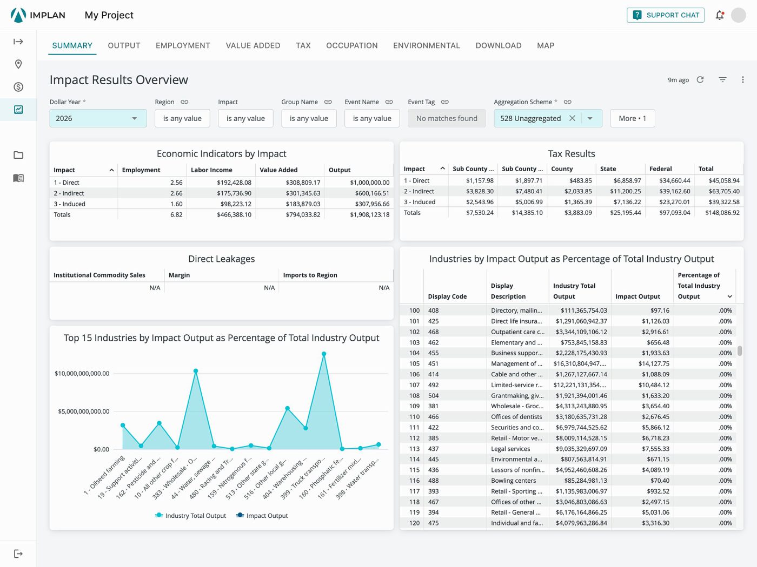The image size is (757, 567).
Task: Expand the Aggregation Scheme dropdown arrow
Action: (590, 118)
